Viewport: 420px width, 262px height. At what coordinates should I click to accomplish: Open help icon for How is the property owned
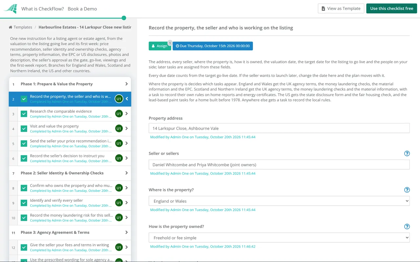click(407, 227)
